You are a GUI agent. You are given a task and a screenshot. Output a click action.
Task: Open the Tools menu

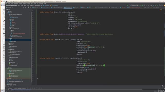click(35, 3)
